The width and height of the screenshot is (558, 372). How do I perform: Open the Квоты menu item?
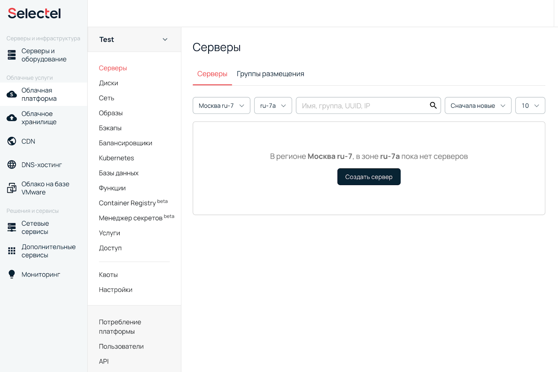108,275
